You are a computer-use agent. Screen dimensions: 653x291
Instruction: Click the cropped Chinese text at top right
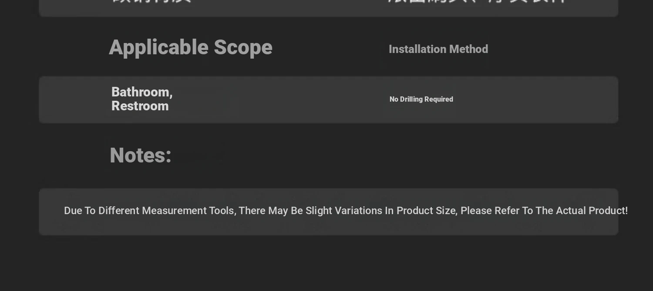pyautogui.click(x=478, y=2)
